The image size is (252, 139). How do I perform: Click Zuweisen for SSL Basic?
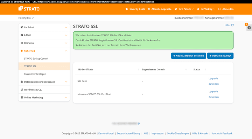tap(214, 84)
